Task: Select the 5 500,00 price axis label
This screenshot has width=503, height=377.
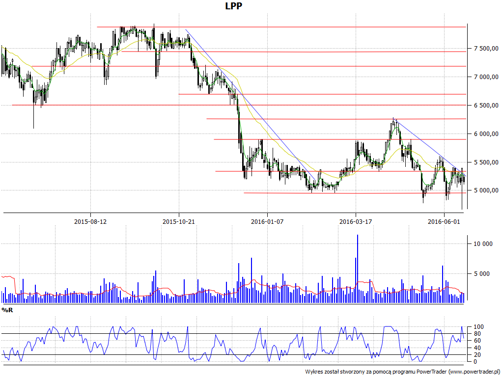Action: [486, 162]
